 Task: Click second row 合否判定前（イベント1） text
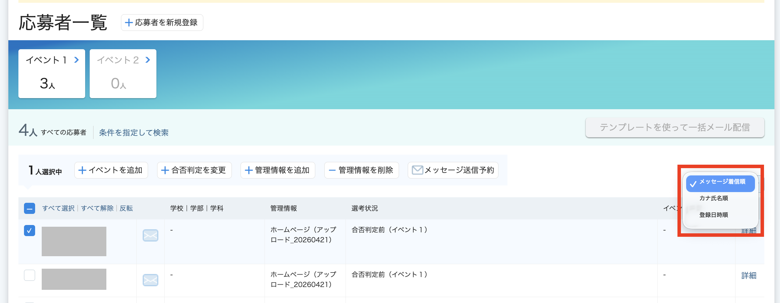pos(390,275)
